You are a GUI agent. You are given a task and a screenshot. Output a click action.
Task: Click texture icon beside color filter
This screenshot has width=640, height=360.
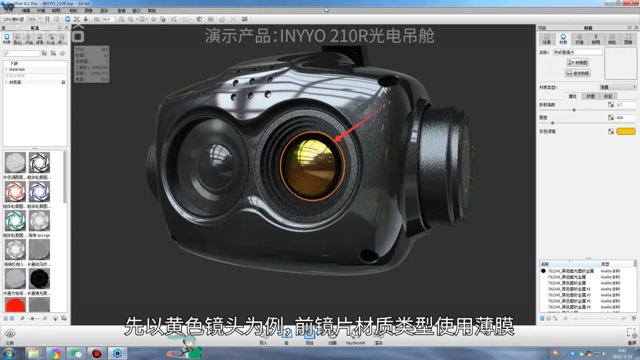pyautogui.click(x=611, y=131)
